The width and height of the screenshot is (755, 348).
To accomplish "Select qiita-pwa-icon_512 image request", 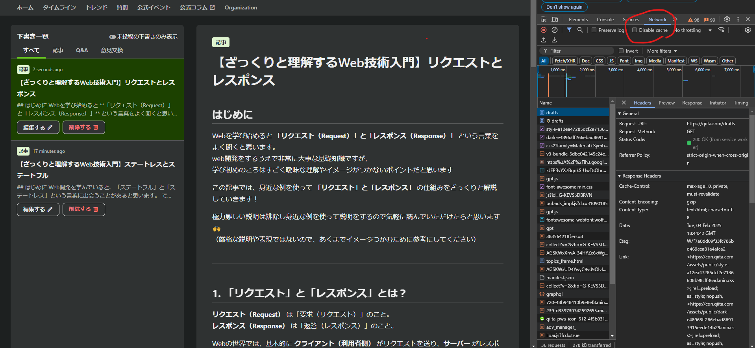I will (574, 319).
